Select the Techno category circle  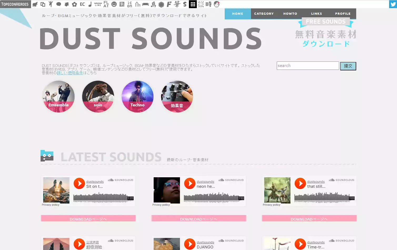point(137,96)
